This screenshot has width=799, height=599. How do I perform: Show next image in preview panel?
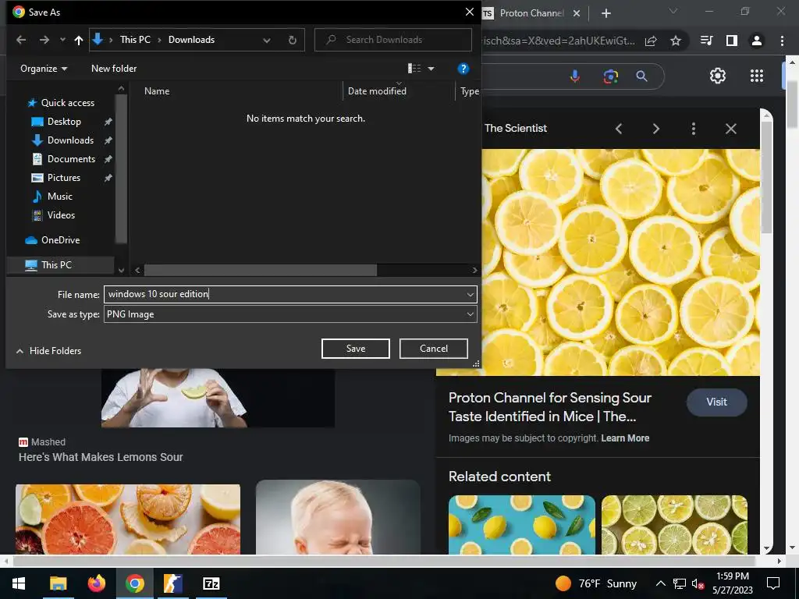(655, 129)
